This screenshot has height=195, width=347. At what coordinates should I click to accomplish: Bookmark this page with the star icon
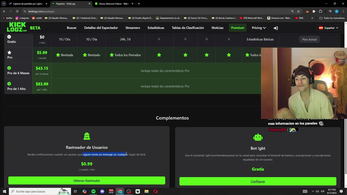pos(298,11)
